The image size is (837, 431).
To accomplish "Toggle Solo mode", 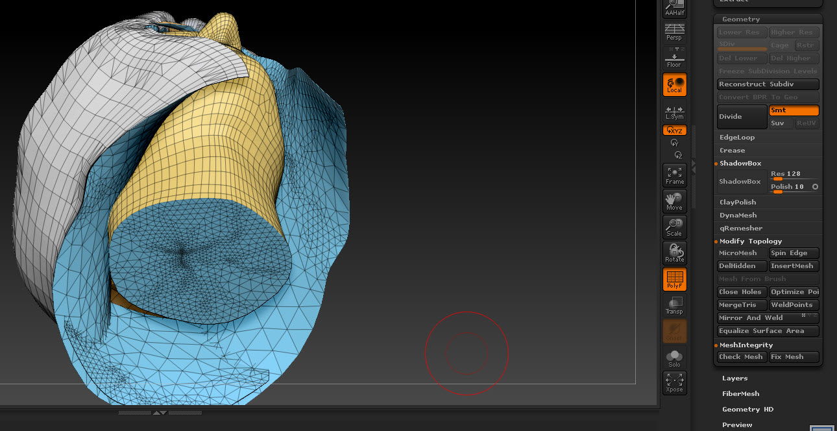I will [675, 358].
